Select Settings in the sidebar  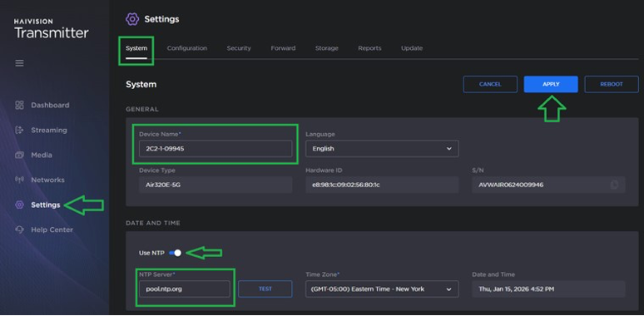[46, 205]
